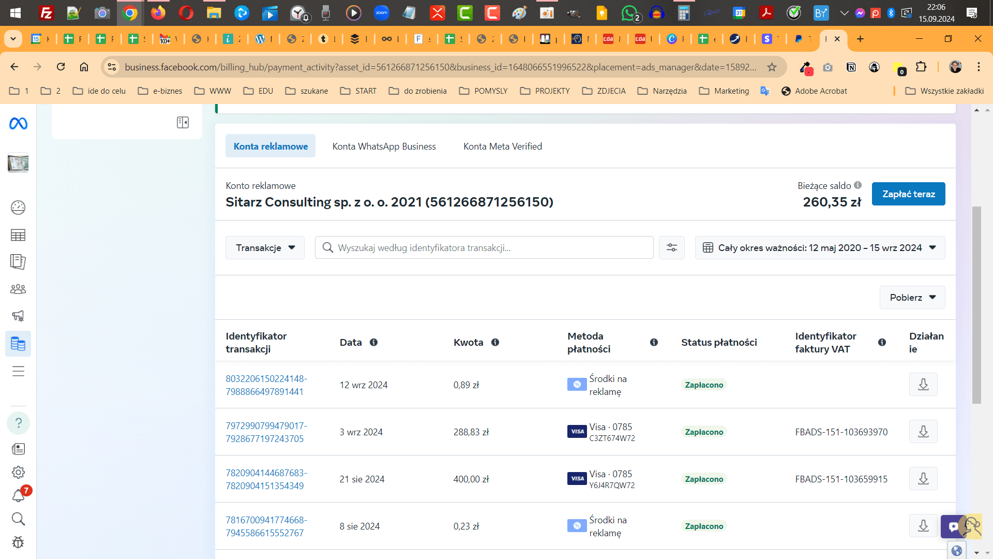Image resolution: width=993 pixels, height=559 pixels.
Task: Click the info icon next to Kwota header
Action: [x=495, y=343]
